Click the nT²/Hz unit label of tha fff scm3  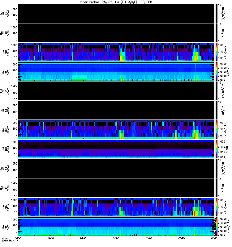[x=223, y=33]
